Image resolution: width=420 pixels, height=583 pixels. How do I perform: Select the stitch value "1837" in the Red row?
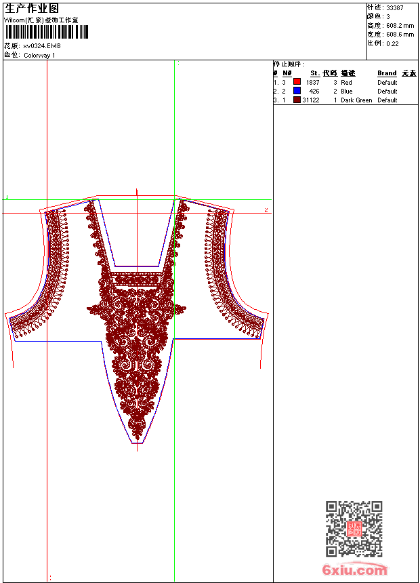(x=312, y=83)
